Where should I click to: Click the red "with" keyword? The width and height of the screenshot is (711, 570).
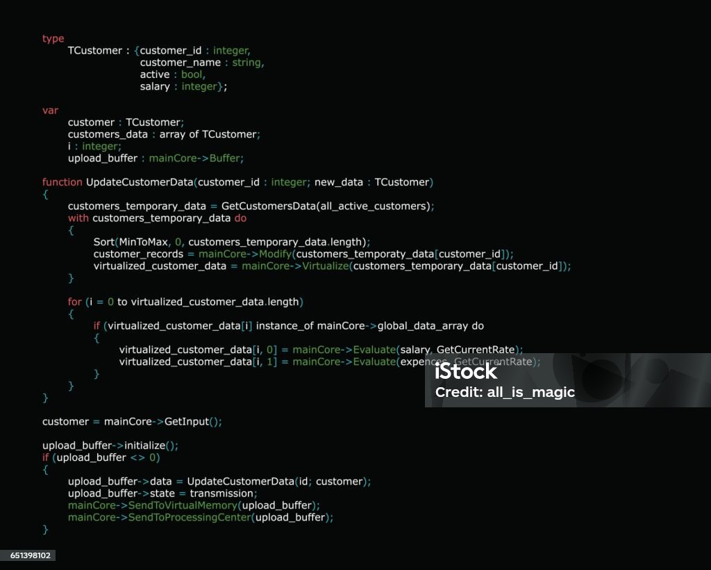(78, 218)
